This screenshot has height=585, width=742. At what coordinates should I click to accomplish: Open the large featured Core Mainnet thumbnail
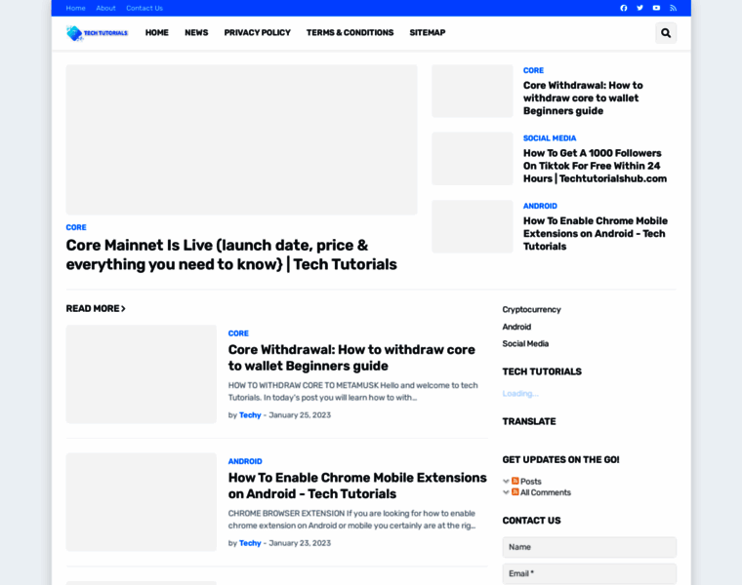241,139
